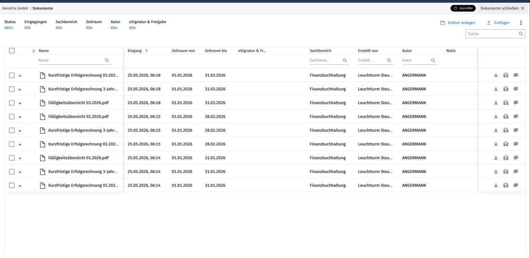Hide Fälligkeitsübersicht 03.2026.pdf via crossed-eye icon

click(516, 102)
